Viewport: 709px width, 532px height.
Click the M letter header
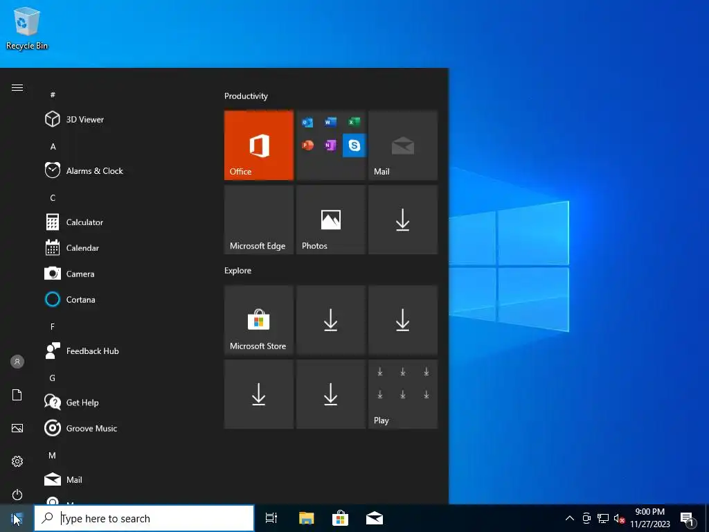[x=53, y=456]
